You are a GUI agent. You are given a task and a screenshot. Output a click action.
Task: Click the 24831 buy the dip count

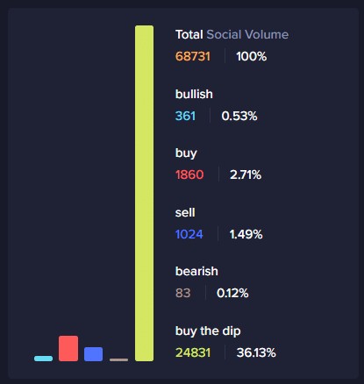pos(193,352)
